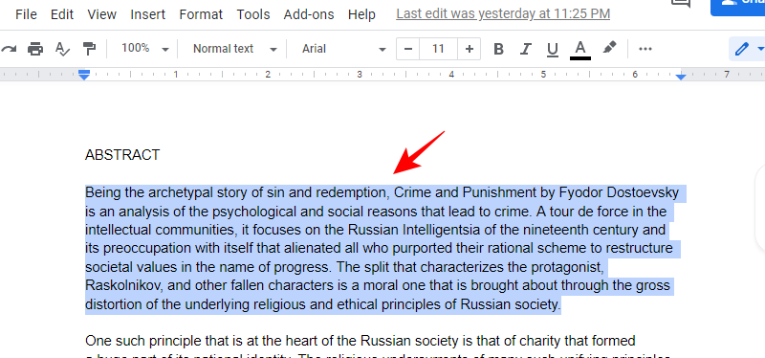The image size is (765, 358).
Task: Open the Editing mode pencil button
Action: pos(747,49)
